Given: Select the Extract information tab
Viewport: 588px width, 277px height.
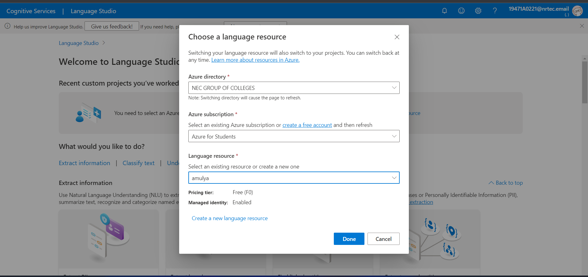Looking at the screenshot, I should (85, 163).
